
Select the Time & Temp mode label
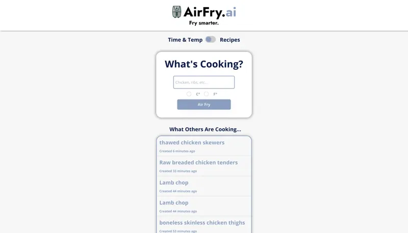(x=185, y=40)
